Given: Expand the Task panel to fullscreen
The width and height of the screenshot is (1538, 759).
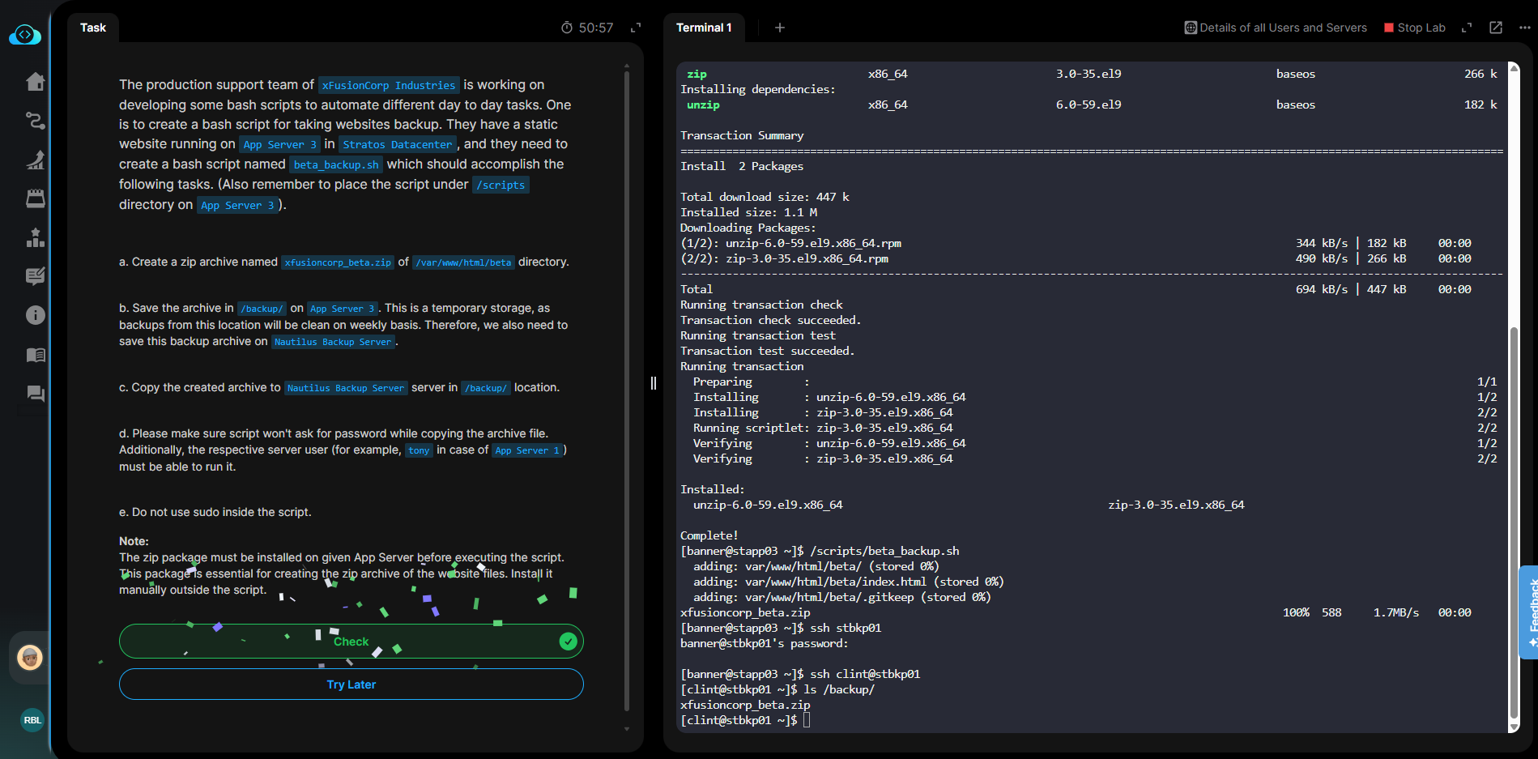Looking at the screenshot, I should click(636, 28).
